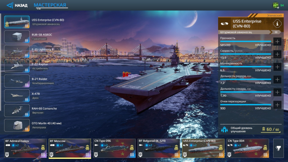
Task: Click the Маневренность progress bar
Action: click(x=246, y=66)
